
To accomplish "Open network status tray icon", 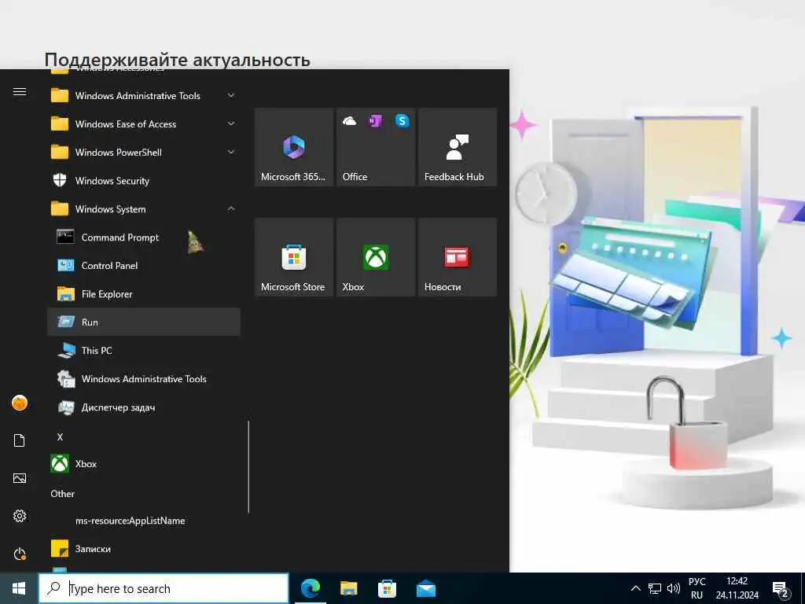I will pos(655,588).
